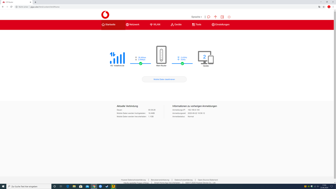Screen dimensions: 336x189
Task: Click the Vodafone logo
Action: [x=105, y=15]
